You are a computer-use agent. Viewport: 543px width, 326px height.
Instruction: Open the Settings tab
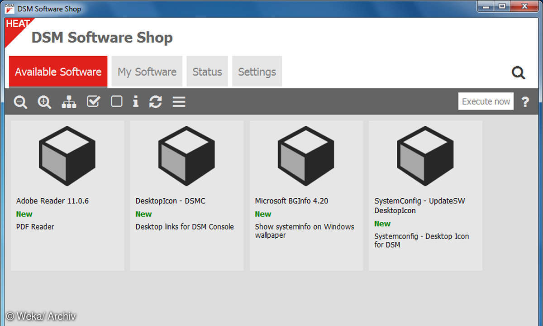tap(257, 72)
